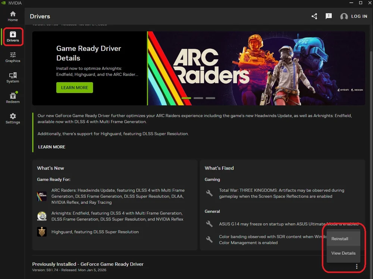Screen dimensions: 373x279
Task: Open the Home sidebar icon
Action: click(x=12, y=16)
